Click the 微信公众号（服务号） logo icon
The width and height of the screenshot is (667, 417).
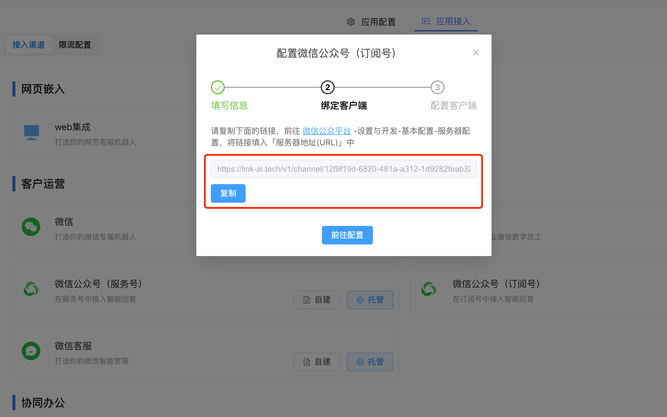[31, 289]
